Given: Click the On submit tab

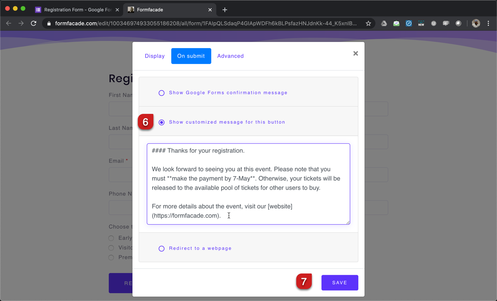Looking at the screenshot, I should [191, 56].
